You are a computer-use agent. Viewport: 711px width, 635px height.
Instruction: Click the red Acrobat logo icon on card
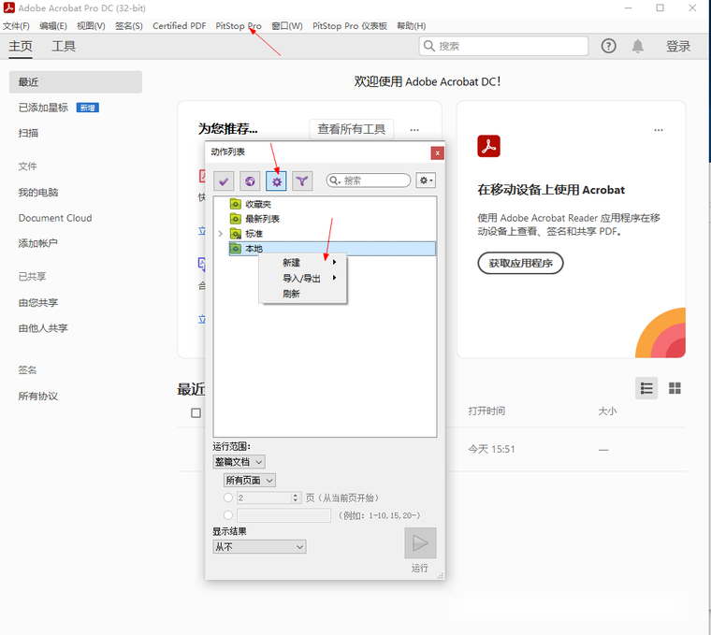pos(488,146)
